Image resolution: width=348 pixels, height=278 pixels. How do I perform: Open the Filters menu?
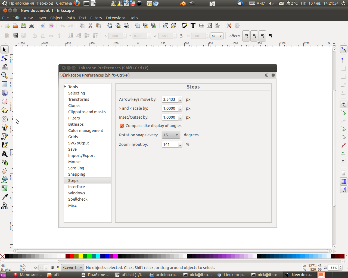(96, 18)
